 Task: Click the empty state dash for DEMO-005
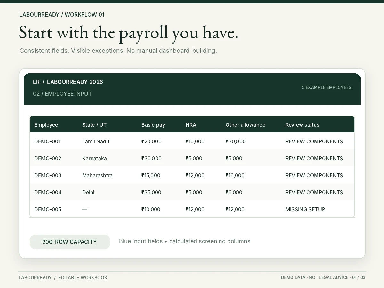pyautogui.click(x=85, y=209)
